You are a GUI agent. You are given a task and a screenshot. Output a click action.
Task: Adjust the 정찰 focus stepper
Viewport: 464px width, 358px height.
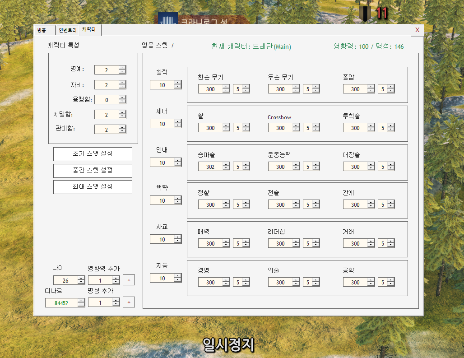[x=246, y=204]
